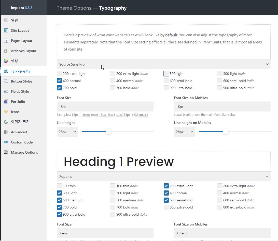
Task: Focus the Heading 1 Font Size 3rem field
Action: point(105,233)
